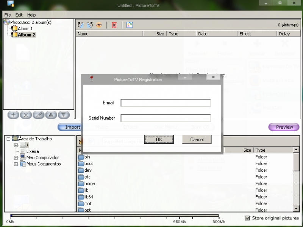The height and width of the screenshot is (227, 303).
Task: Collapse the Área de Trabalho tree node
Action: pos(8,139)
